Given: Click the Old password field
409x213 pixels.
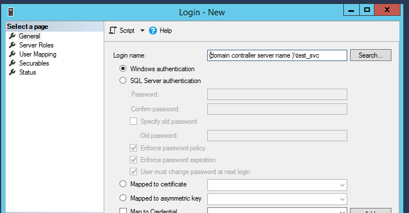Looking at the screenshot, I should [277, 136].
